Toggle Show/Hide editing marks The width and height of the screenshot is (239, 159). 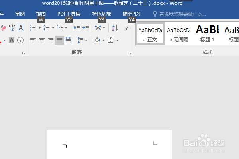pyautogui.click(x=127, y=28)
